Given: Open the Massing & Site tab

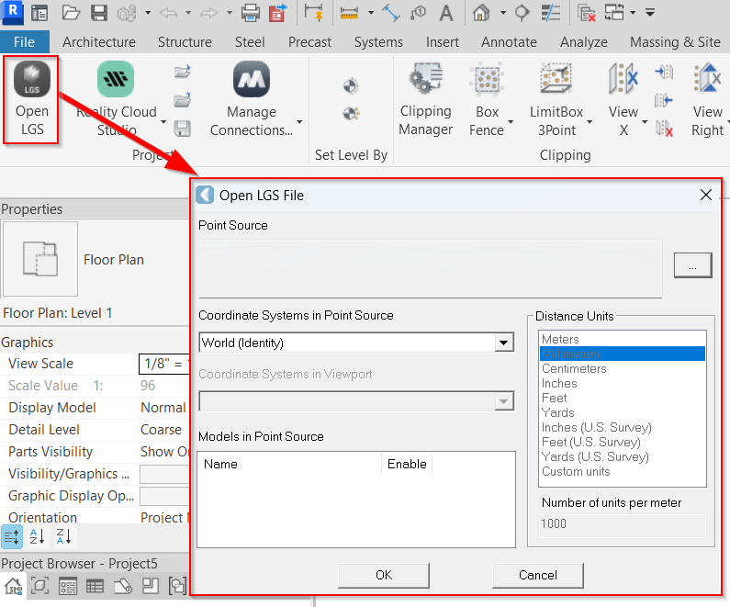Looking at the screenshot, I should pos(675,42).
